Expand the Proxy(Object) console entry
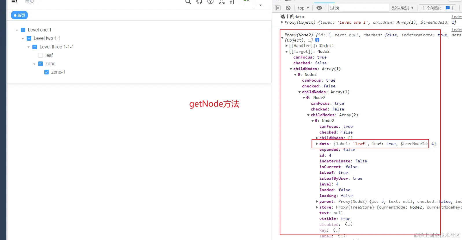Image resolution: width=462 pixels, height=240 pixels. click(282, 22)
